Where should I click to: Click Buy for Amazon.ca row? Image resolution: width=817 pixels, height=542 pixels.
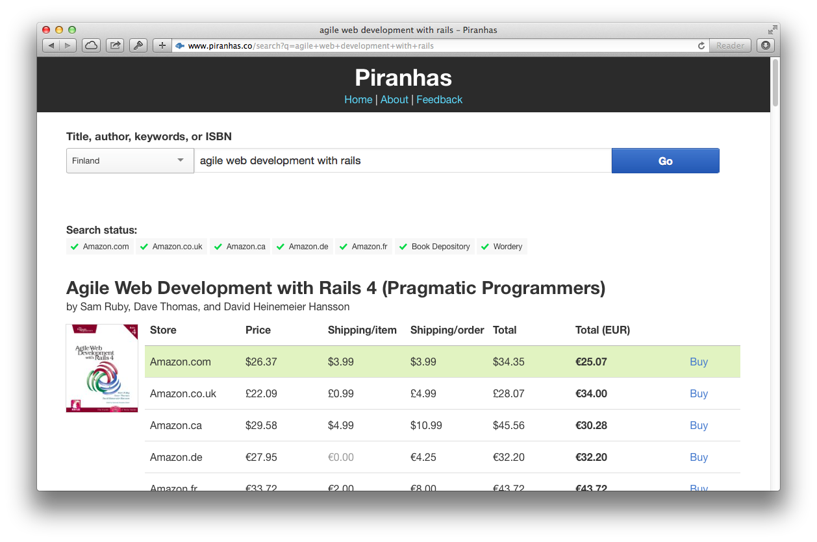tap(699, 425)
